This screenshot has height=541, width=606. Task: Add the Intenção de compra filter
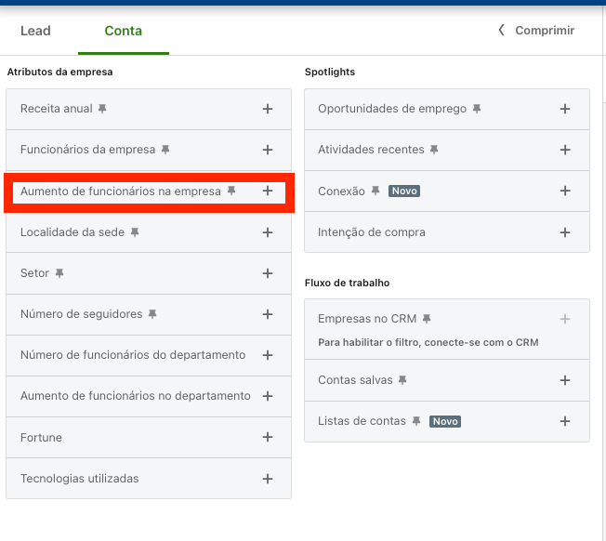click(565, 232)
